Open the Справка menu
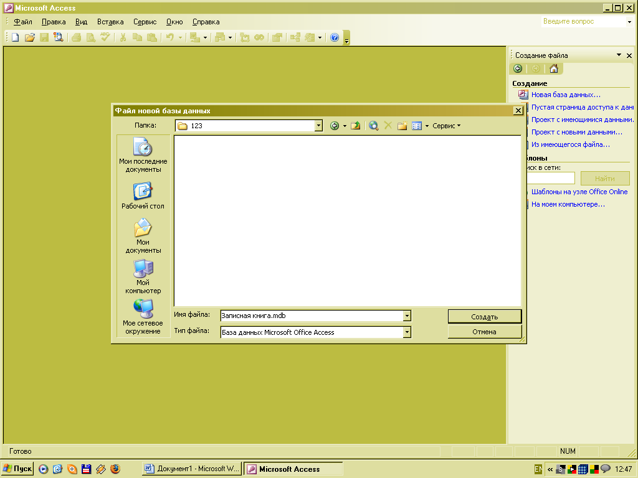The width and height of the screenshot is (638, 478). (206, 22)
